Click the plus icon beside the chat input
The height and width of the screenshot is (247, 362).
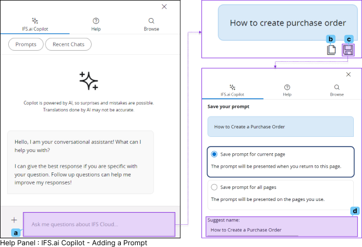tap(13, 220)
